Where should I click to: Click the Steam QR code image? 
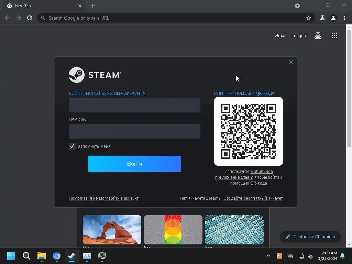249,131
